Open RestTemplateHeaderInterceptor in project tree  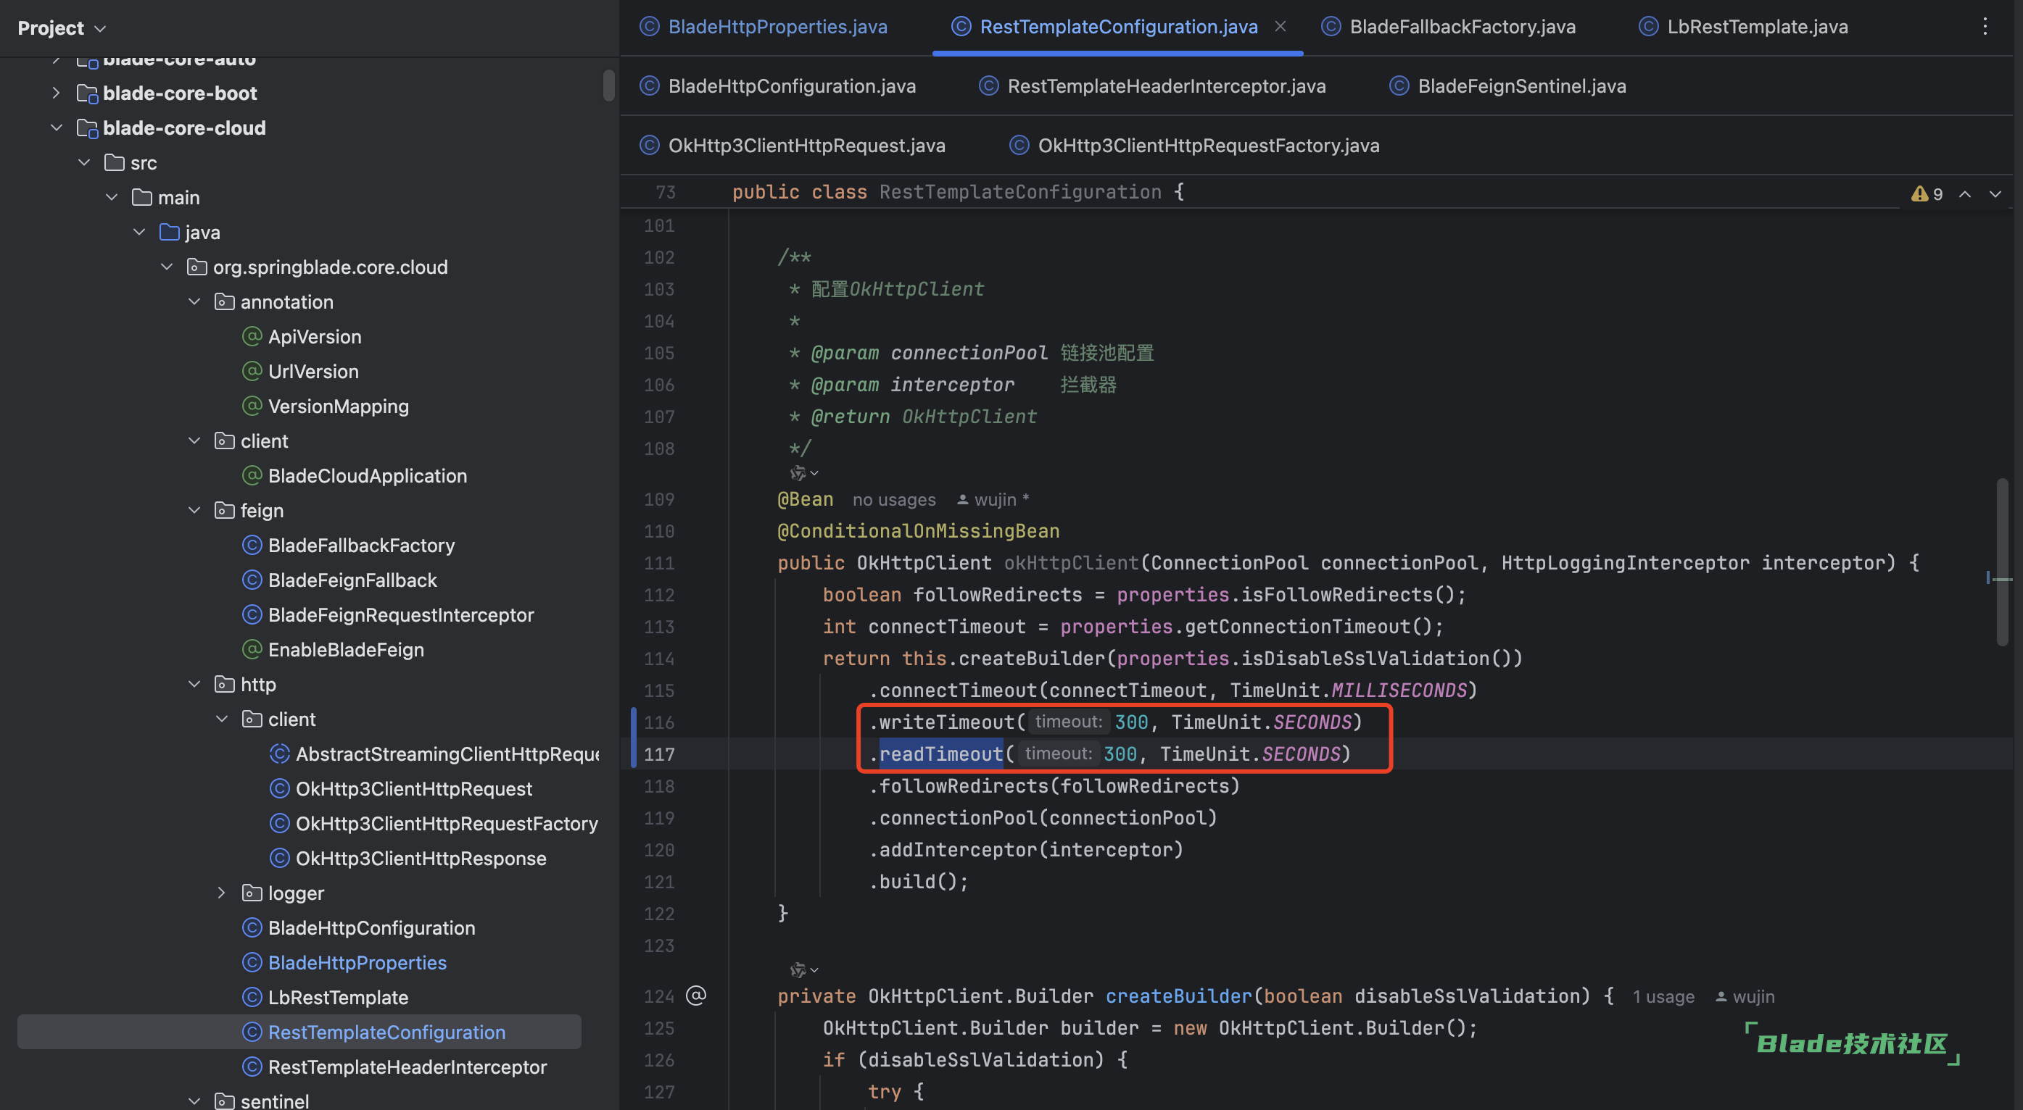pyautogui.click(x=395, y=1067)
